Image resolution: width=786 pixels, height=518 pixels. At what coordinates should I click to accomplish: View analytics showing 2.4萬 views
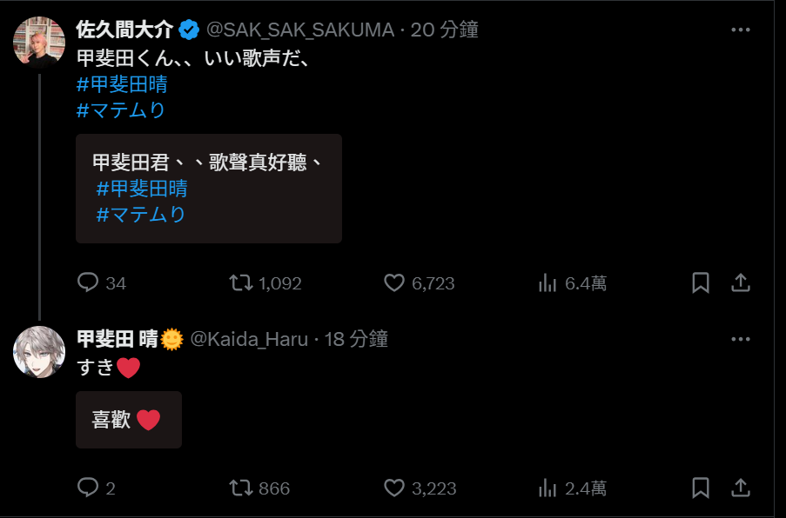[548, 488]
